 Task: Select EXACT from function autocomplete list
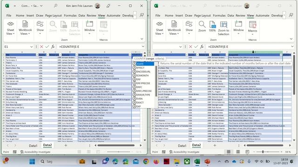(143, 103)
